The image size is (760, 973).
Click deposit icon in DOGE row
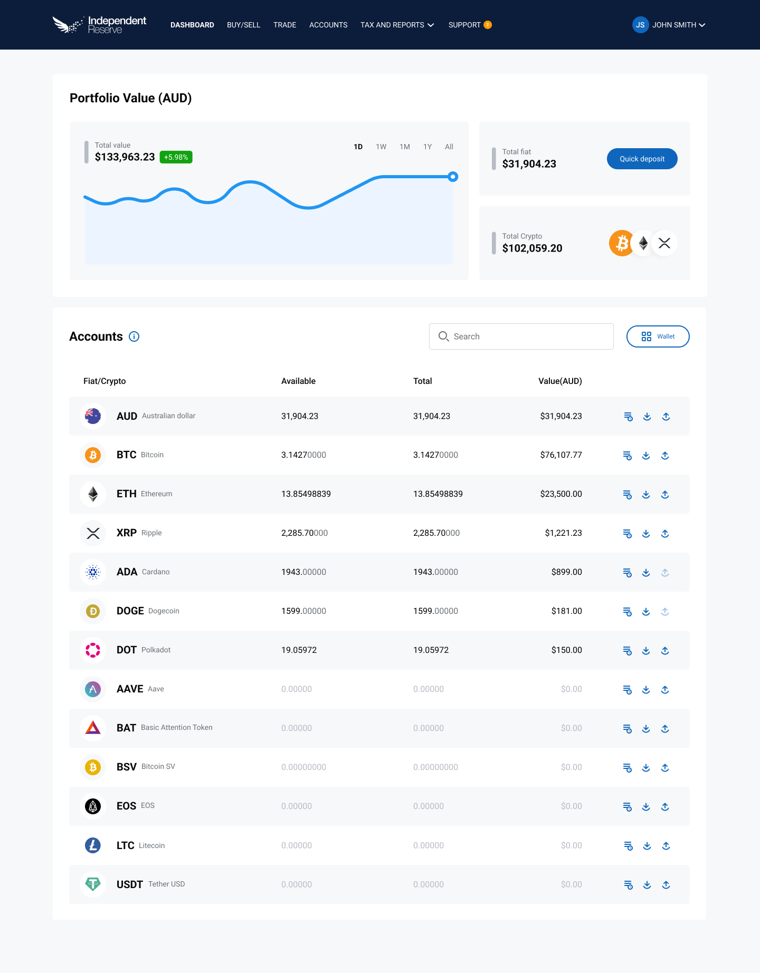tap(646, 612)
